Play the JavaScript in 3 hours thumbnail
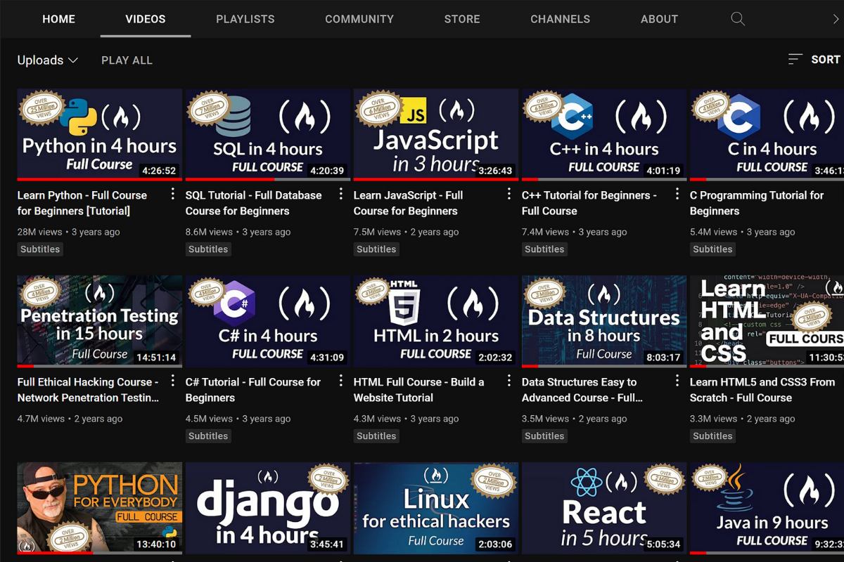 (435, 134)
